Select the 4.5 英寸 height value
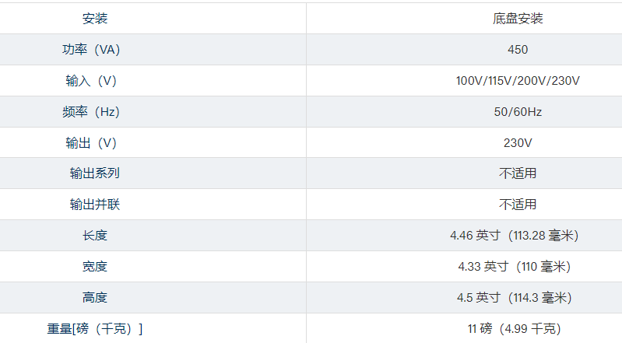 pos(515,298)
